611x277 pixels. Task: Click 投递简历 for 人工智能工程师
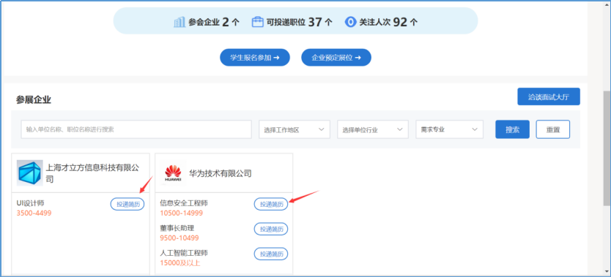point(271,254)
